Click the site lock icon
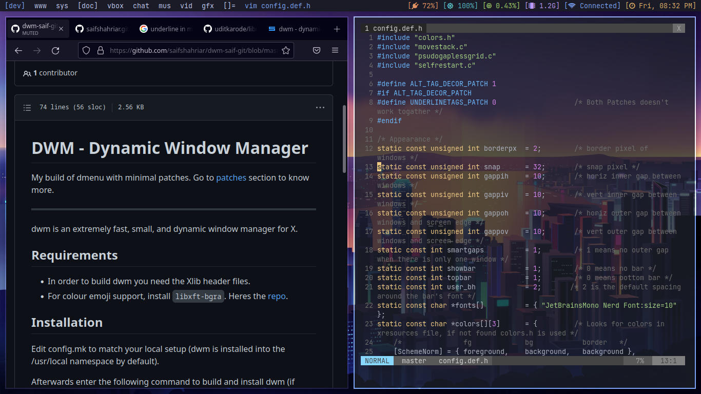Screen dimensions: 701x394 (x=100, y=50)
